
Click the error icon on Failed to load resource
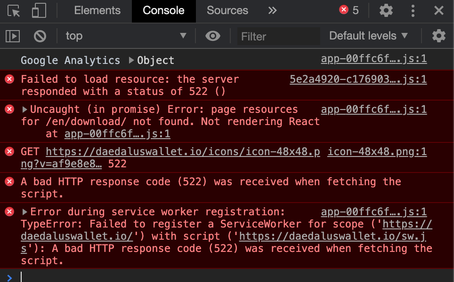(x=9, y=79)
